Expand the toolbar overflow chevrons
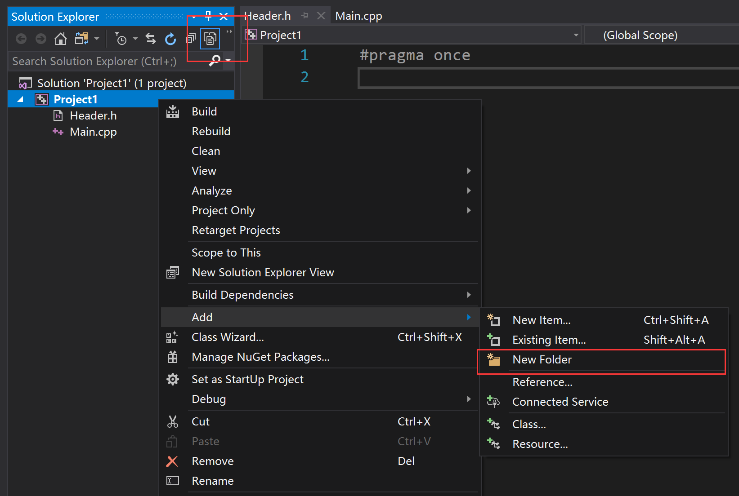 (229, 32)
